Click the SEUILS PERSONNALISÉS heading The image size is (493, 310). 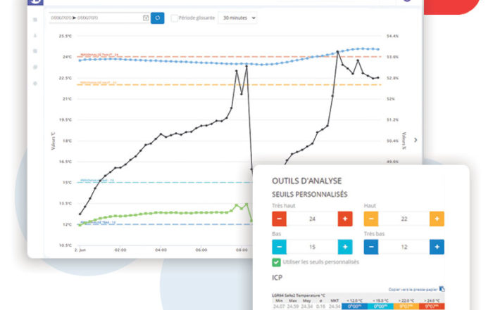[x=310, y=195]
